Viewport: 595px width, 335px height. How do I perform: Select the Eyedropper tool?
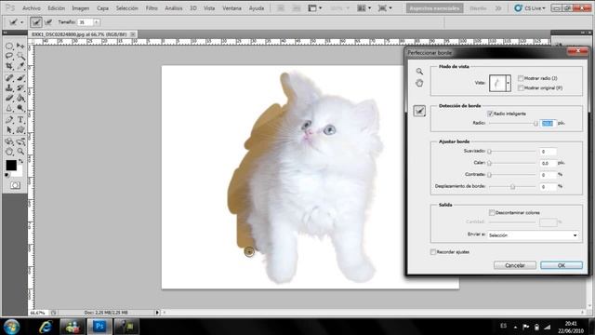click(20, 66)
